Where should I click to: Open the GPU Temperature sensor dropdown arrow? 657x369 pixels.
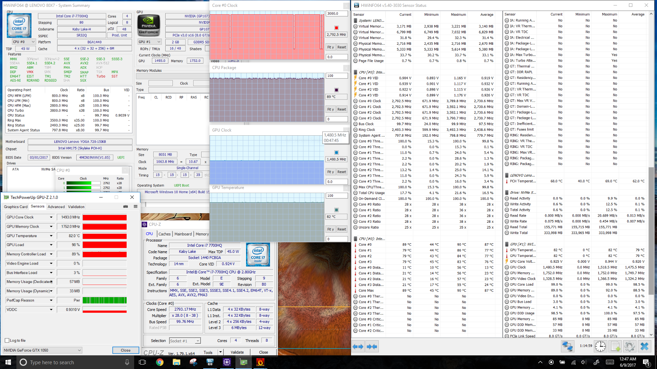[x=51, y=236]
